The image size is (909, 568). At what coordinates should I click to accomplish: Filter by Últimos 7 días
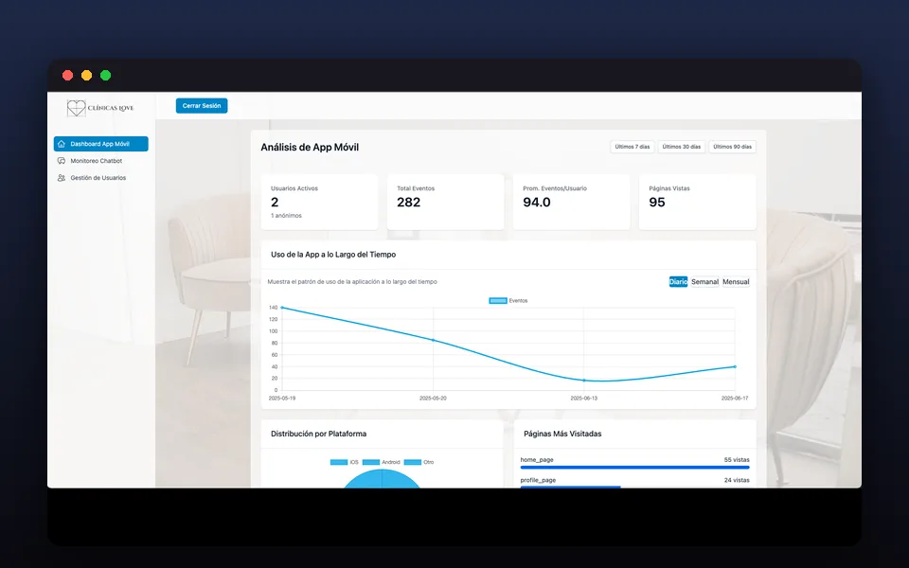(x=632, y=147)
